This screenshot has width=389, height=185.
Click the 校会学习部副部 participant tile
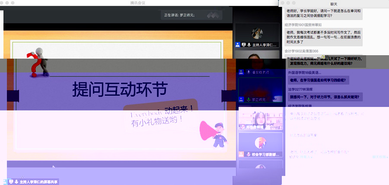[261, 144]
